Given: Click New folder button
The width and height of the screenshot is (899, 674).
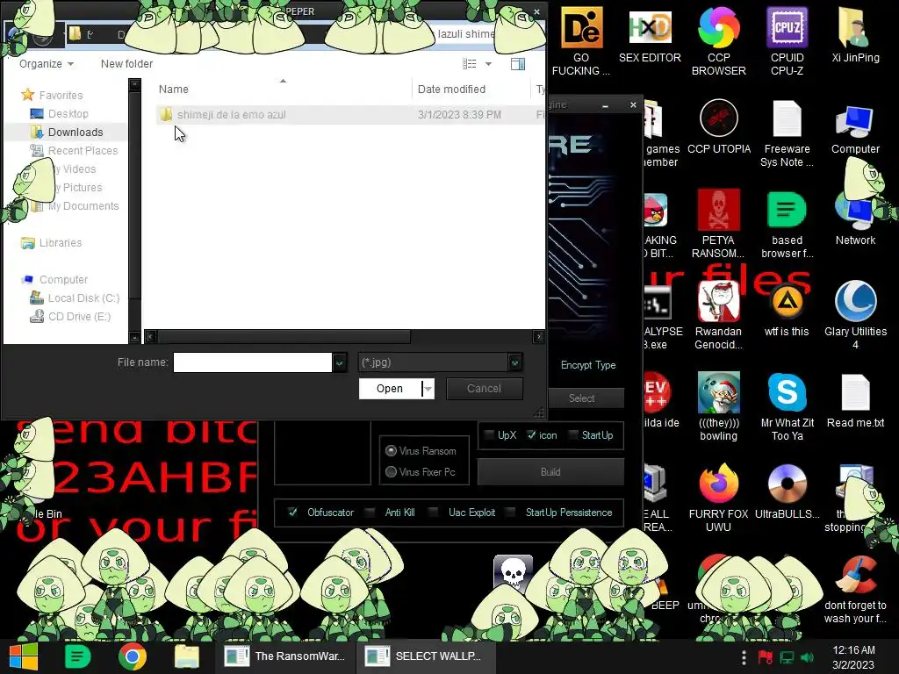Looking at the screenshot, I should [126, 63].
